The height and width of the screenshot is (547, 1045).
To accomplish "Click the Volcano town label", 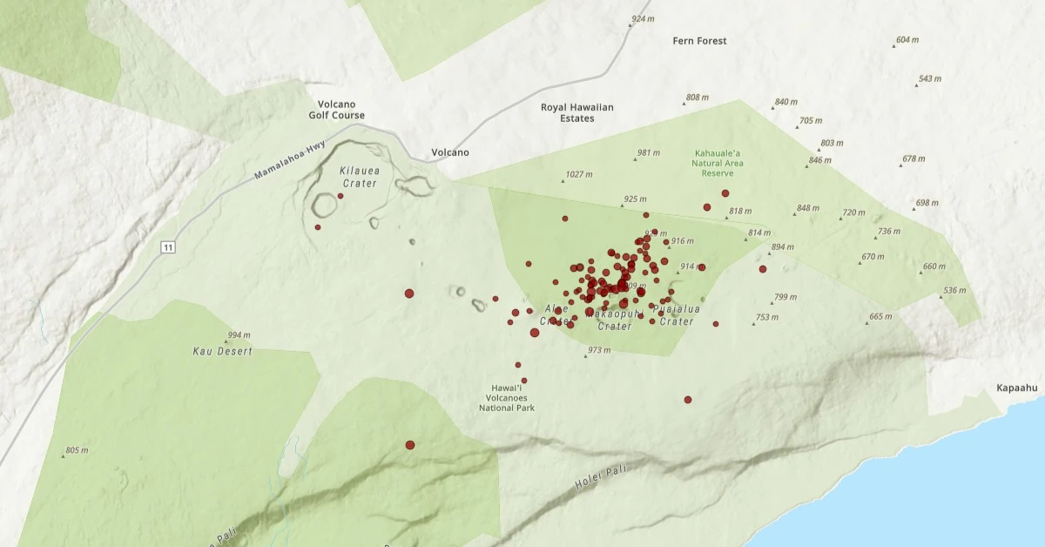I will tap(450, 152).
